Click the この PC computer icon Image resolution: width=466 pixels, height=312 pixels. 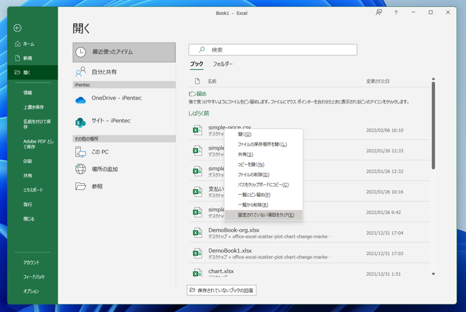[81, 152]
